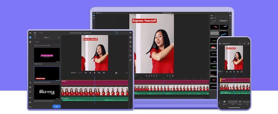Switch to Your Titles tab on laptop
278x114 pixels.
coord(214,21)
